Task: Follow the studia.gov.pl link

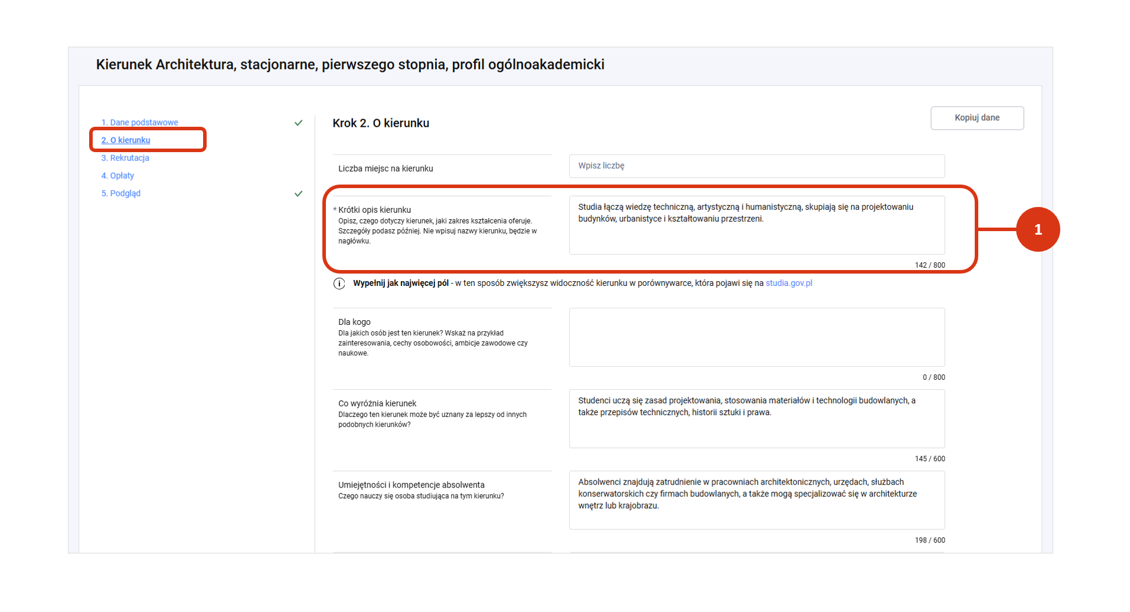Action: [x=788, y=284]
